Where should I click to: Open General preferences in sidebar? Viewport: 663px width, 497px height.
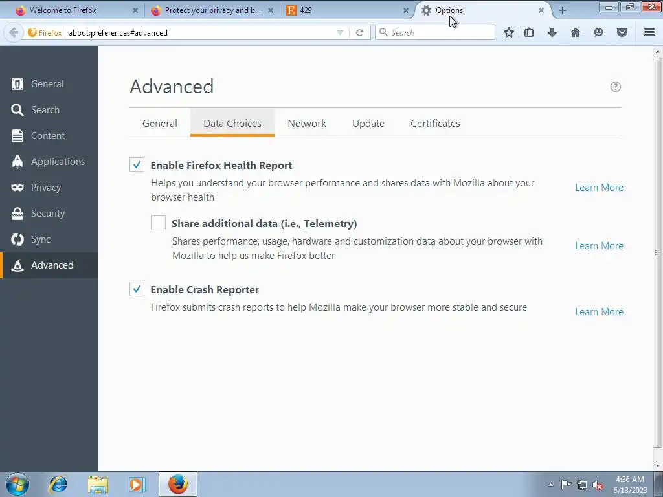49,84
